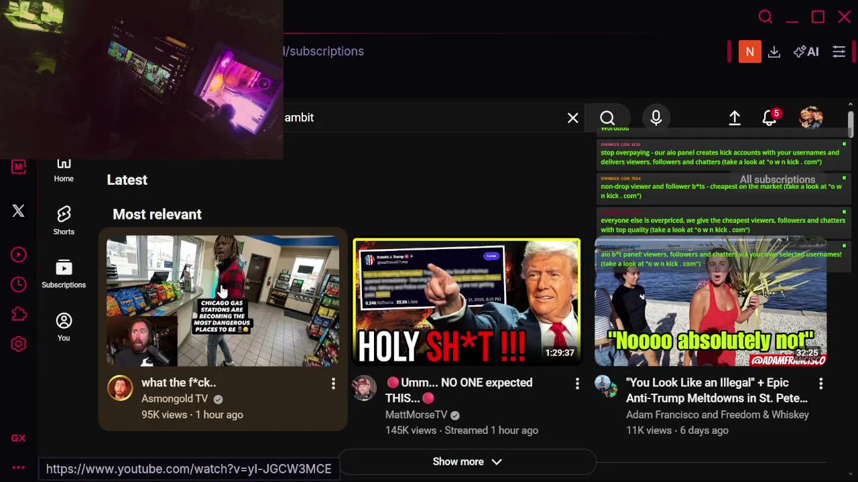Click the All subscriptions link
858x482 pixels.
click(x=778, y=179)
